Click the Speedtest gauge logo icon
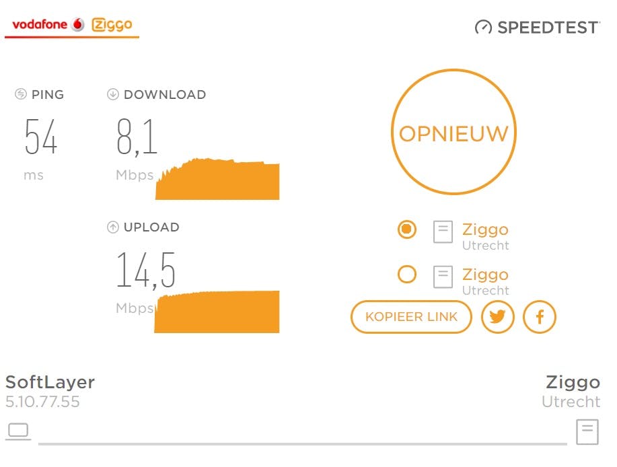The image size is (617, 467). click(483, 28)
